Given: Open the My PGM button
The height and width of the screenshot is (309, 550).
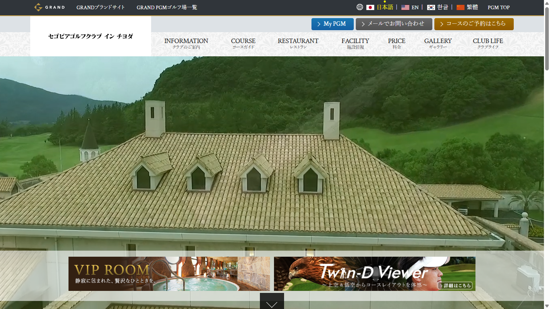Looking at the screenshot, I should click(332, 24).
